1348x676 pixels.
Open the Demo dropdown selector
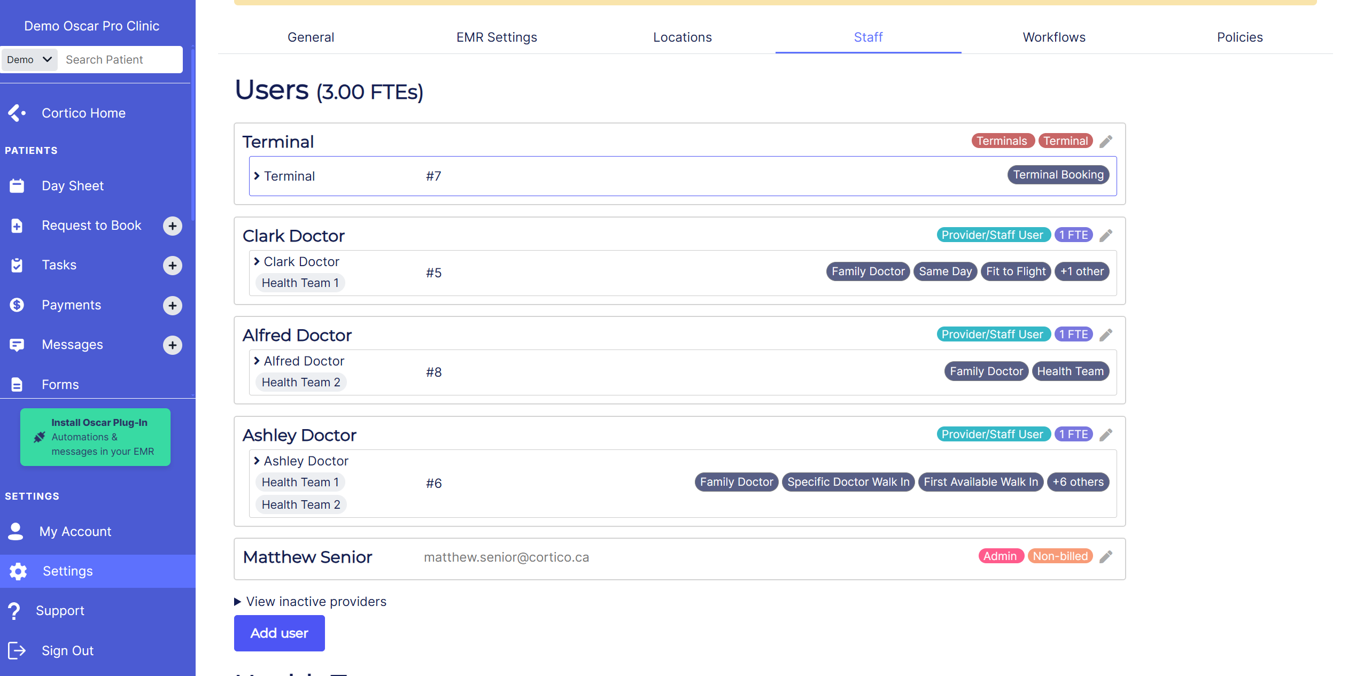(x=29, y=59)
